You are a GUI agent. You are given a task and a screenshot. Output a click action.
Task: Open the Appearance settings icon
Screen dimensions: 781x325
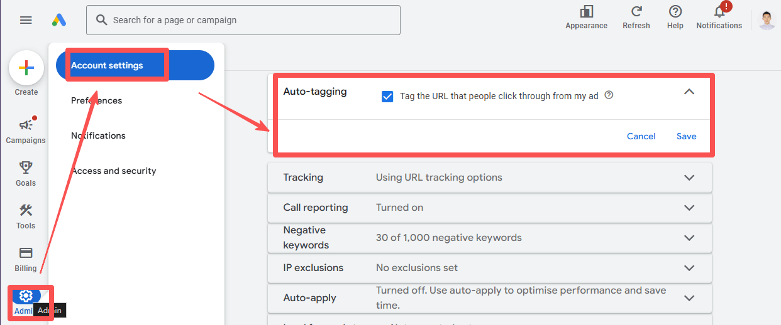(x=586, y=12)
